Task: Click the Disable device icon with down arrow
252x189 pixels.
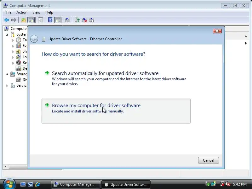Action: [92, 20]
